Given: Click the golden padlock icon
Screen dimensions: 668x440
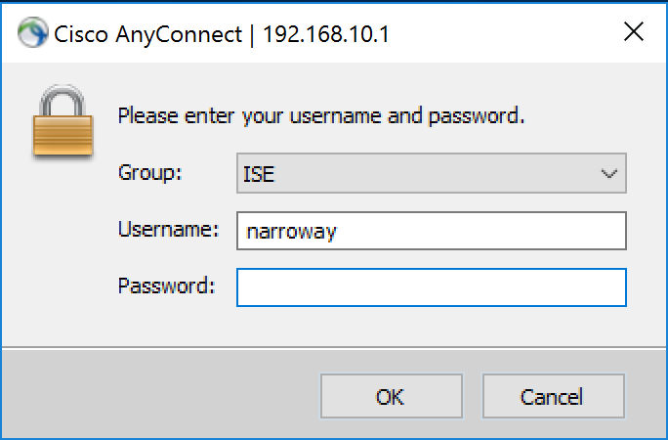Looking at the screenshot, I should point(62,121).
